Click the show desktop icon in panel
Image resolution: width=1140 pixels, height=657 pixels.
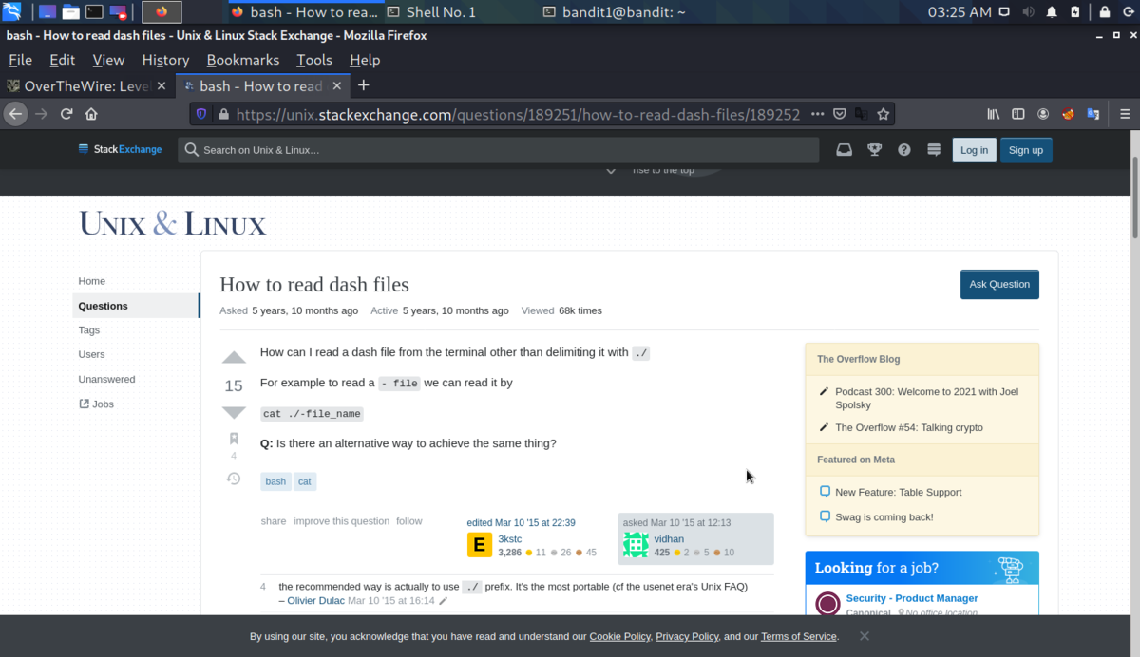tap(47, 12)
